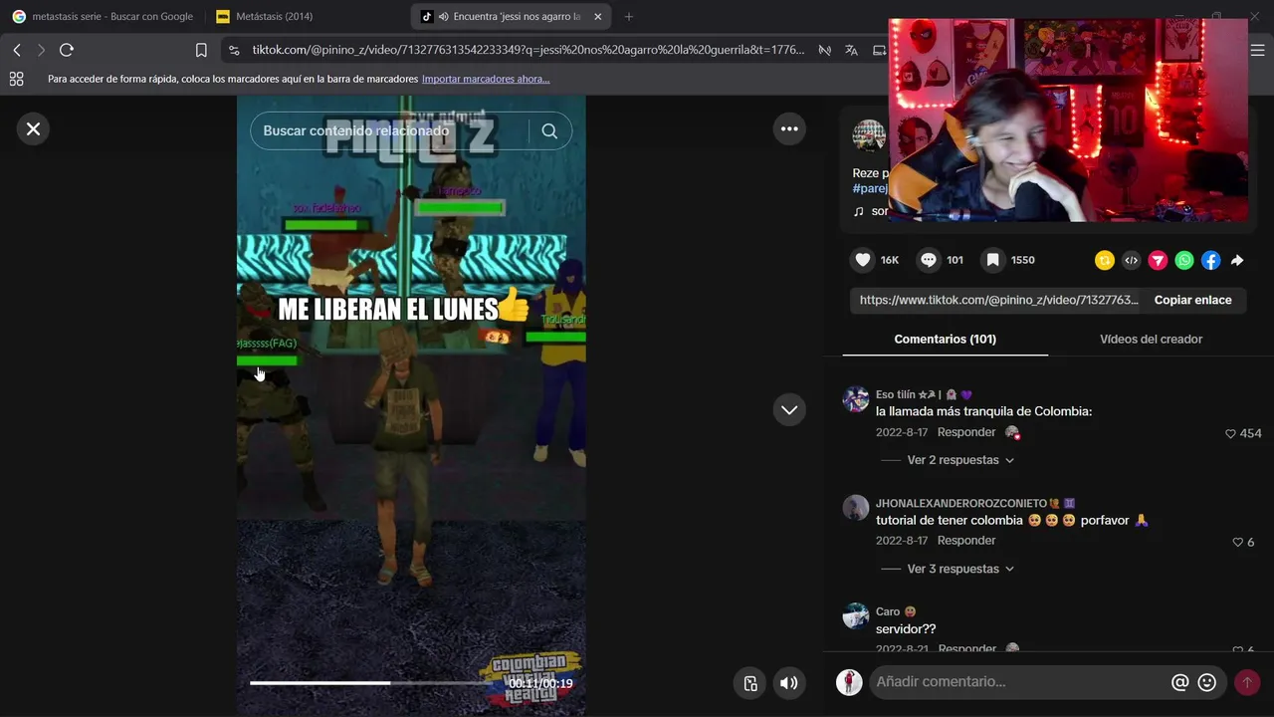
Task: Seek on the video progress bar
Action: point(373,683)
